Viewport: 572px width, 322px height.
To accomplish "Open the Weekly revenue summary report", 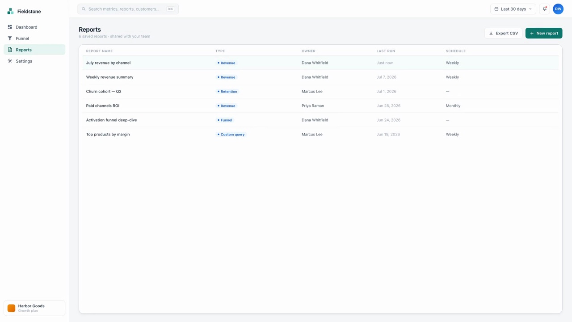I will 109,77.
